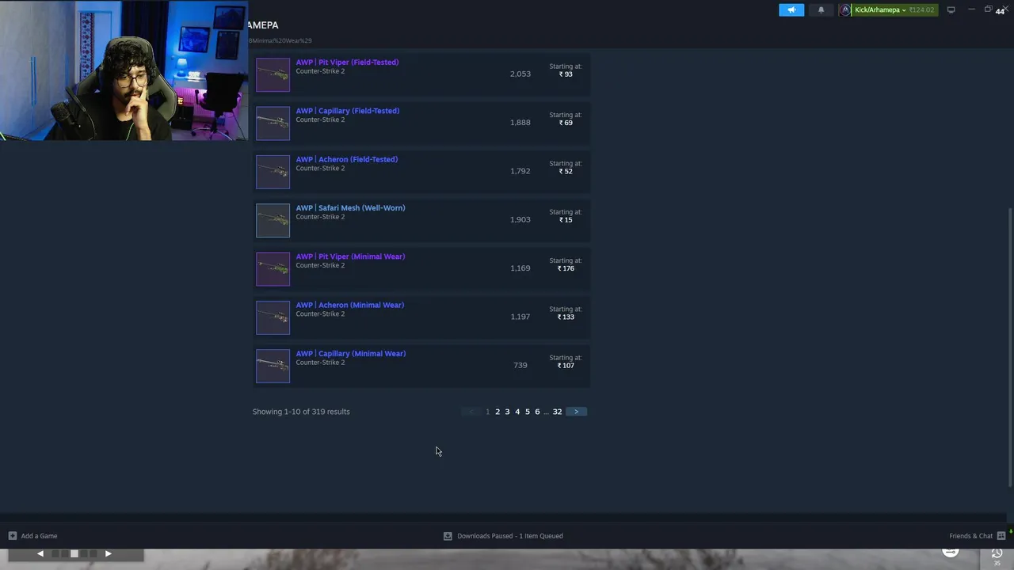
Task: Select the highlighted middle overlay indicator square
Action: click(74, 553)
